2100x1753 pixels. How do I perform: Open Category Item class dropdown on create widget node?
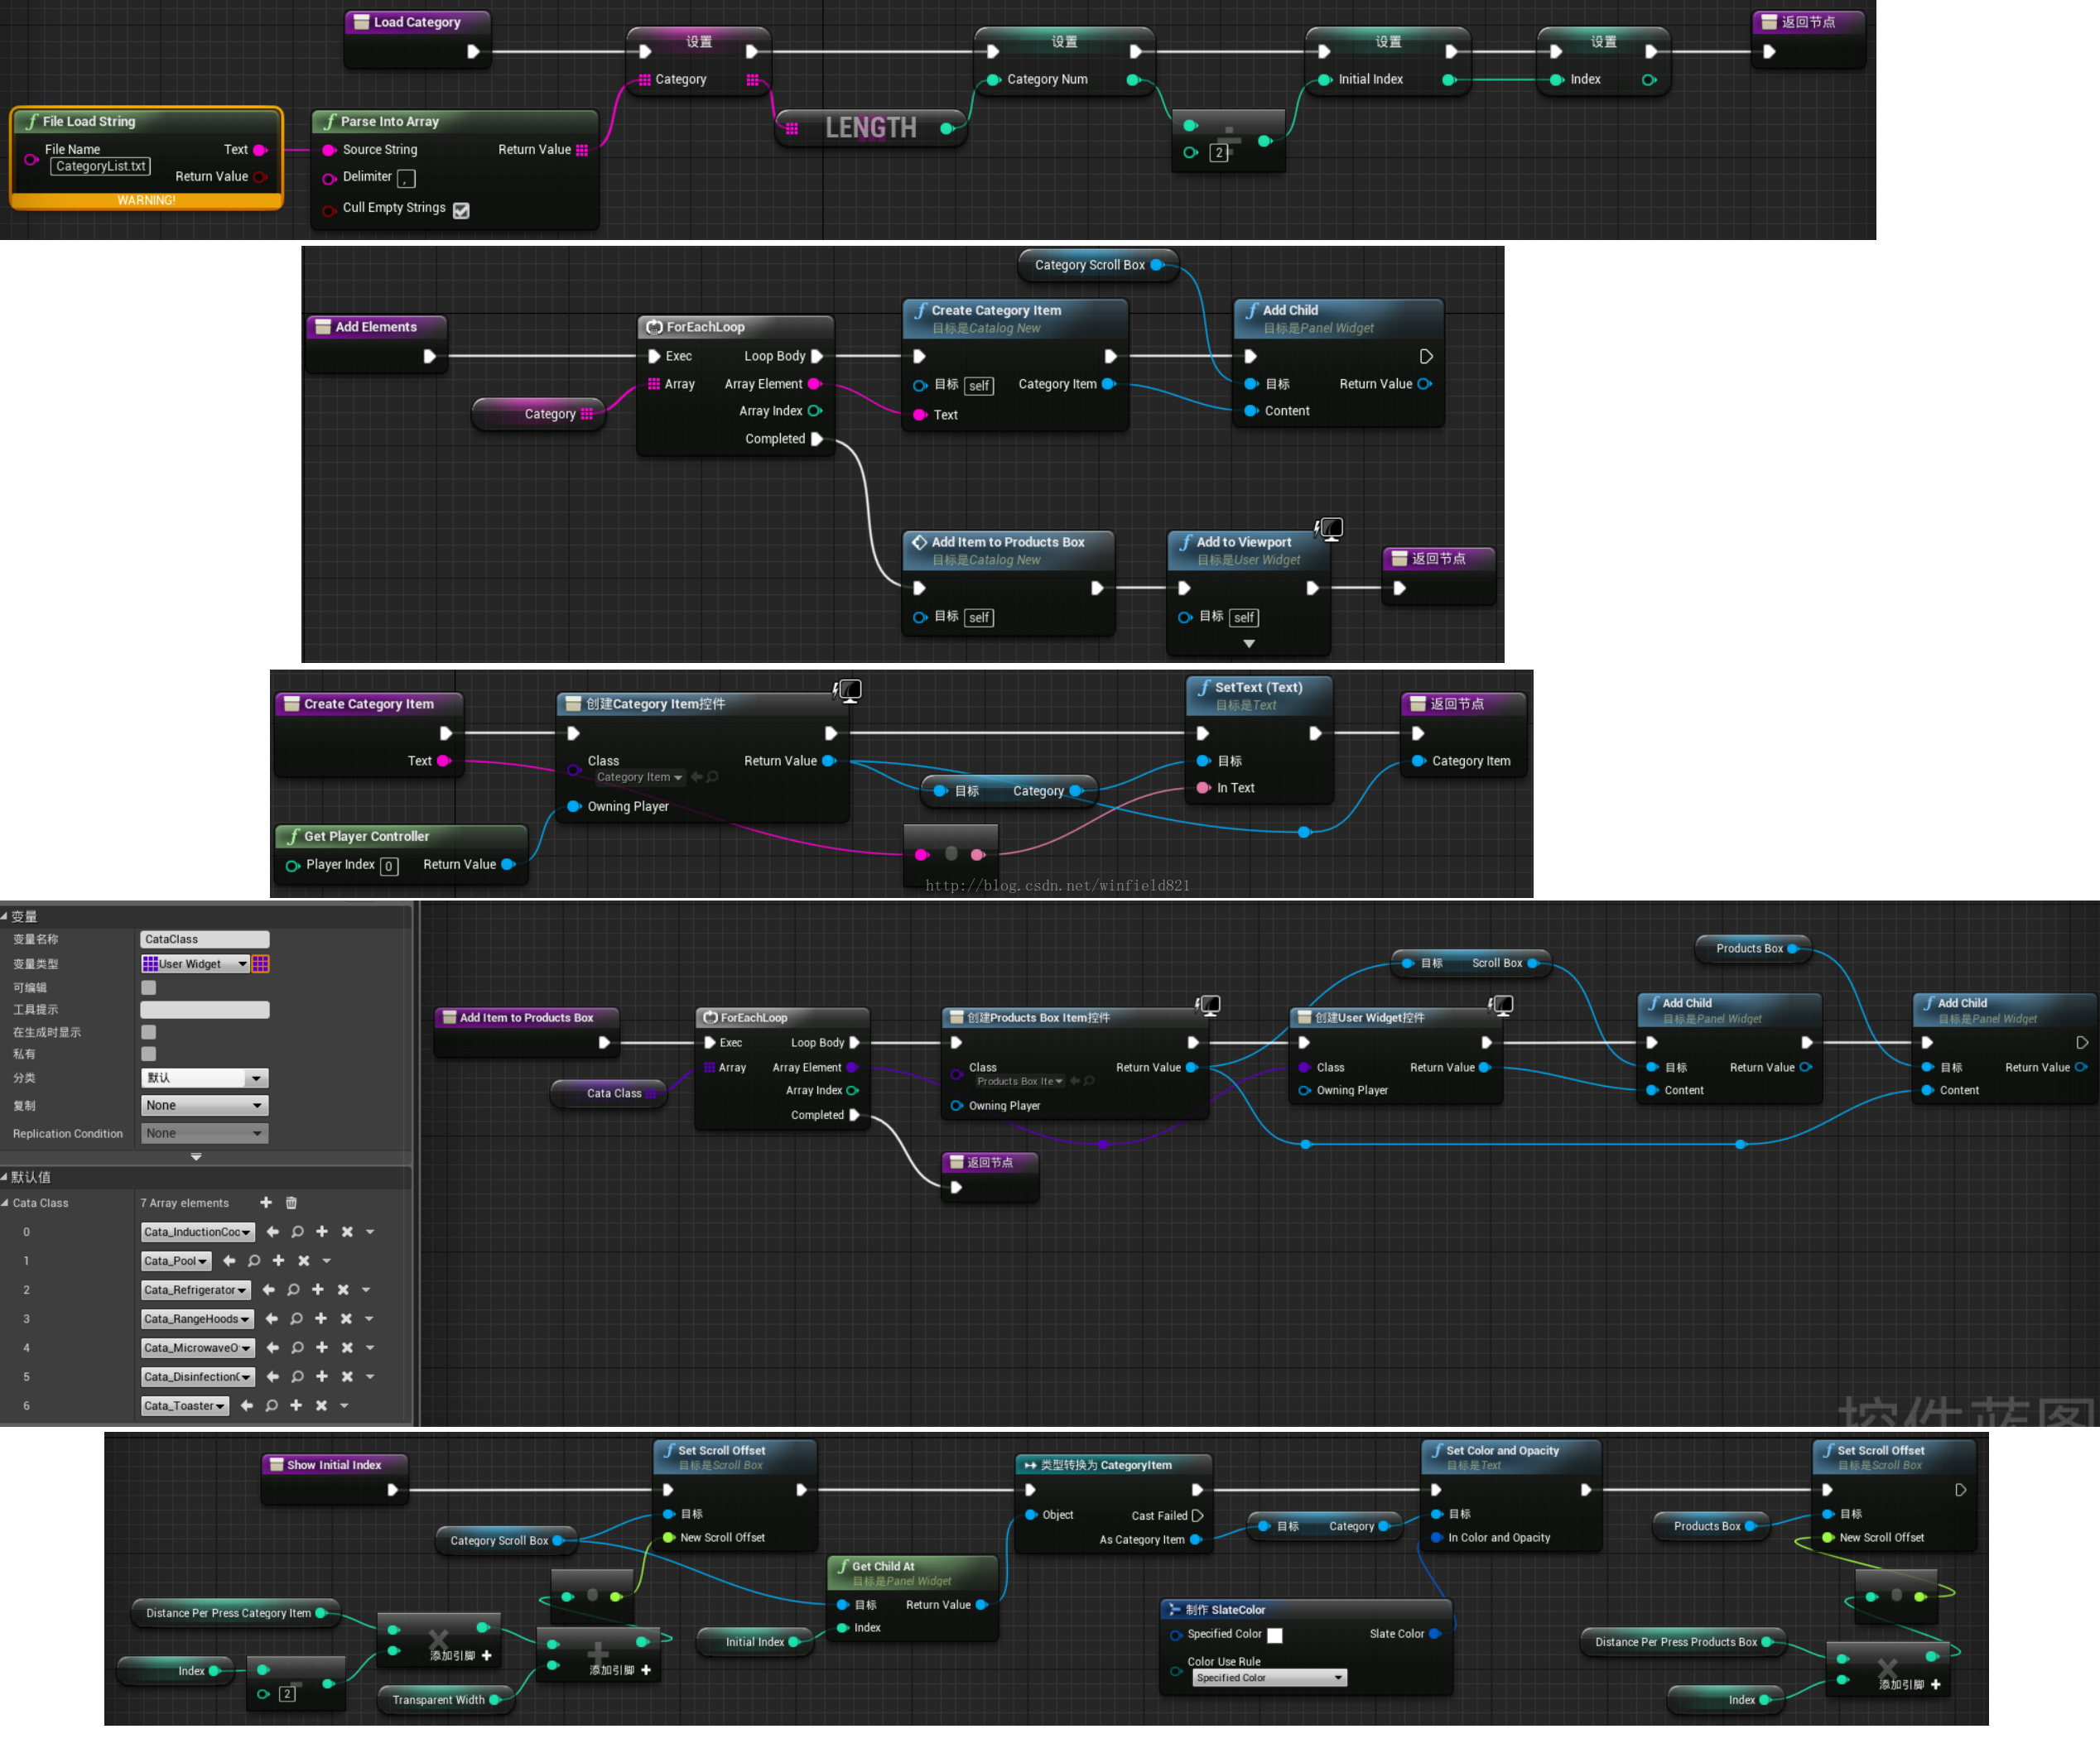(640, 776)
